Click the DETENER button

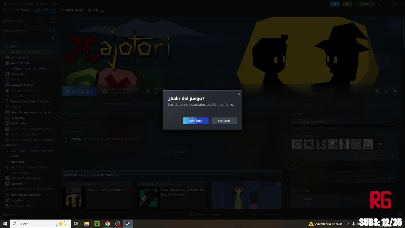coord(79,91)
